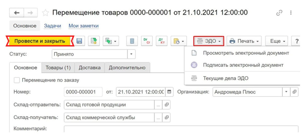307x139 pixels.
Task: Save document with the floppy disk icon
Action: 79,41
